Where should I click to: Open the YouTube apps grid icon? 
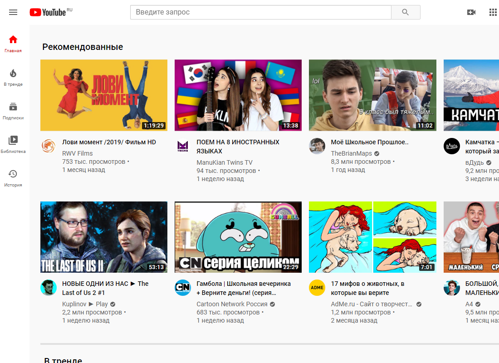(493, 12)
